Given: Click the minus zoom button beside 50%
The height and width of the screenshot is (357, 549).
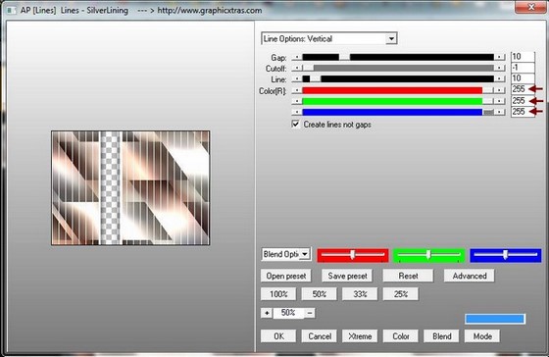Looking at the screenshot, I should tap(310, 313).
